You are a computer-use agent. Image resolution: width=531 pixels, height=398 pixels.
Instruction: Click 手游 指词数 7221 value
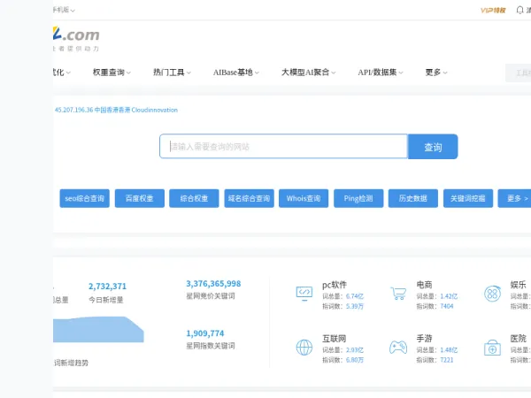[447, 360]
